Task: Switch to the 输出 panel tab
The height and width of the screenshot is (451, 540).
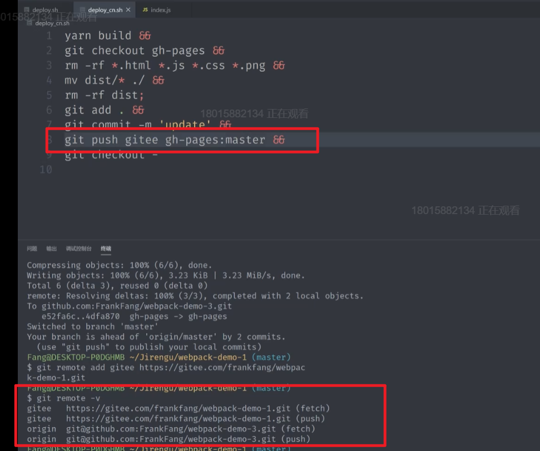Action: coord(52,249)
